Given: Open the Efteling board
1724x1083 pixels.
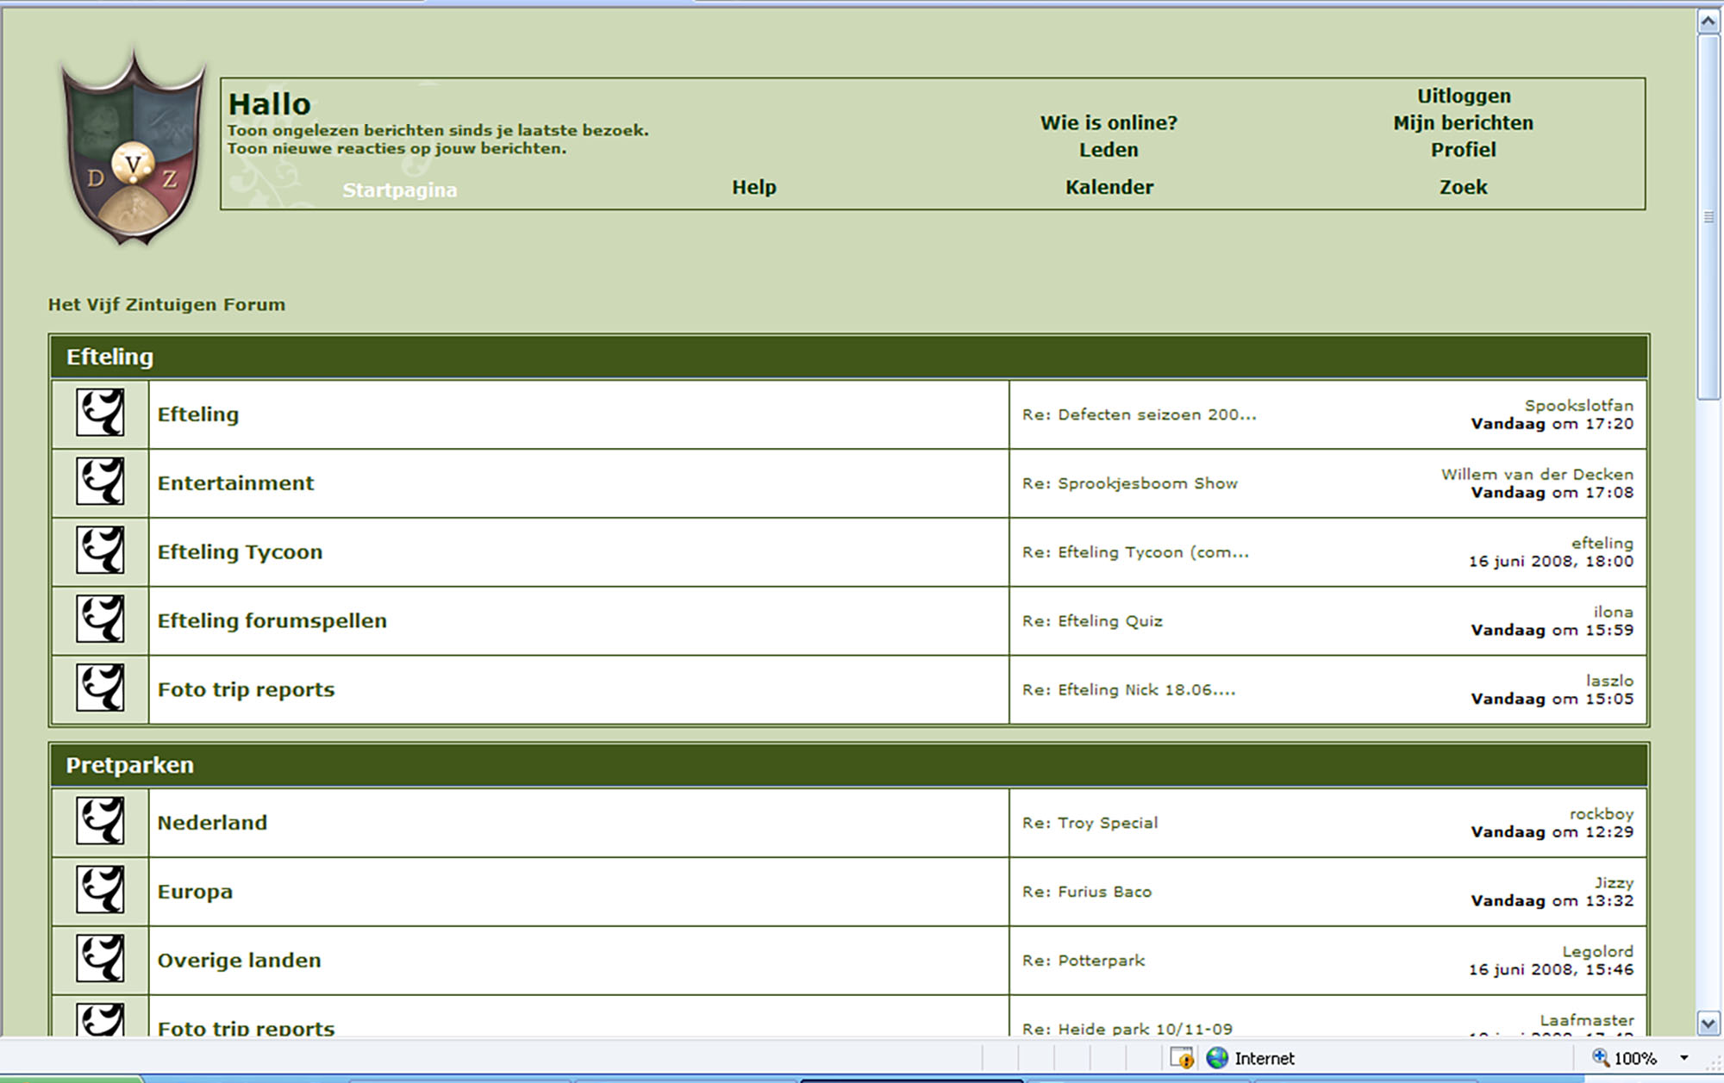Looking at the screenshot, I should tap(198, 414).
